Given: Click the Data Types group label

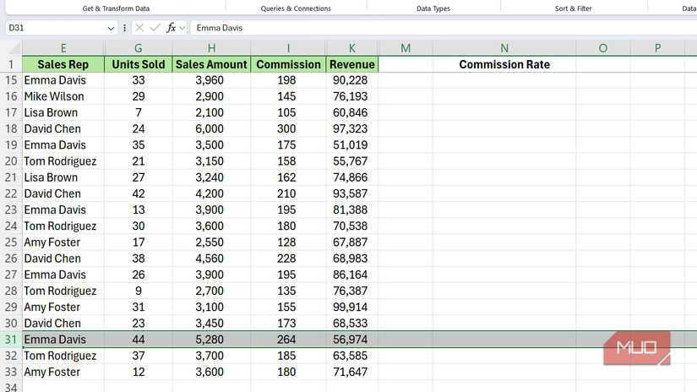Looking at the screenshot, I should 433,8.
